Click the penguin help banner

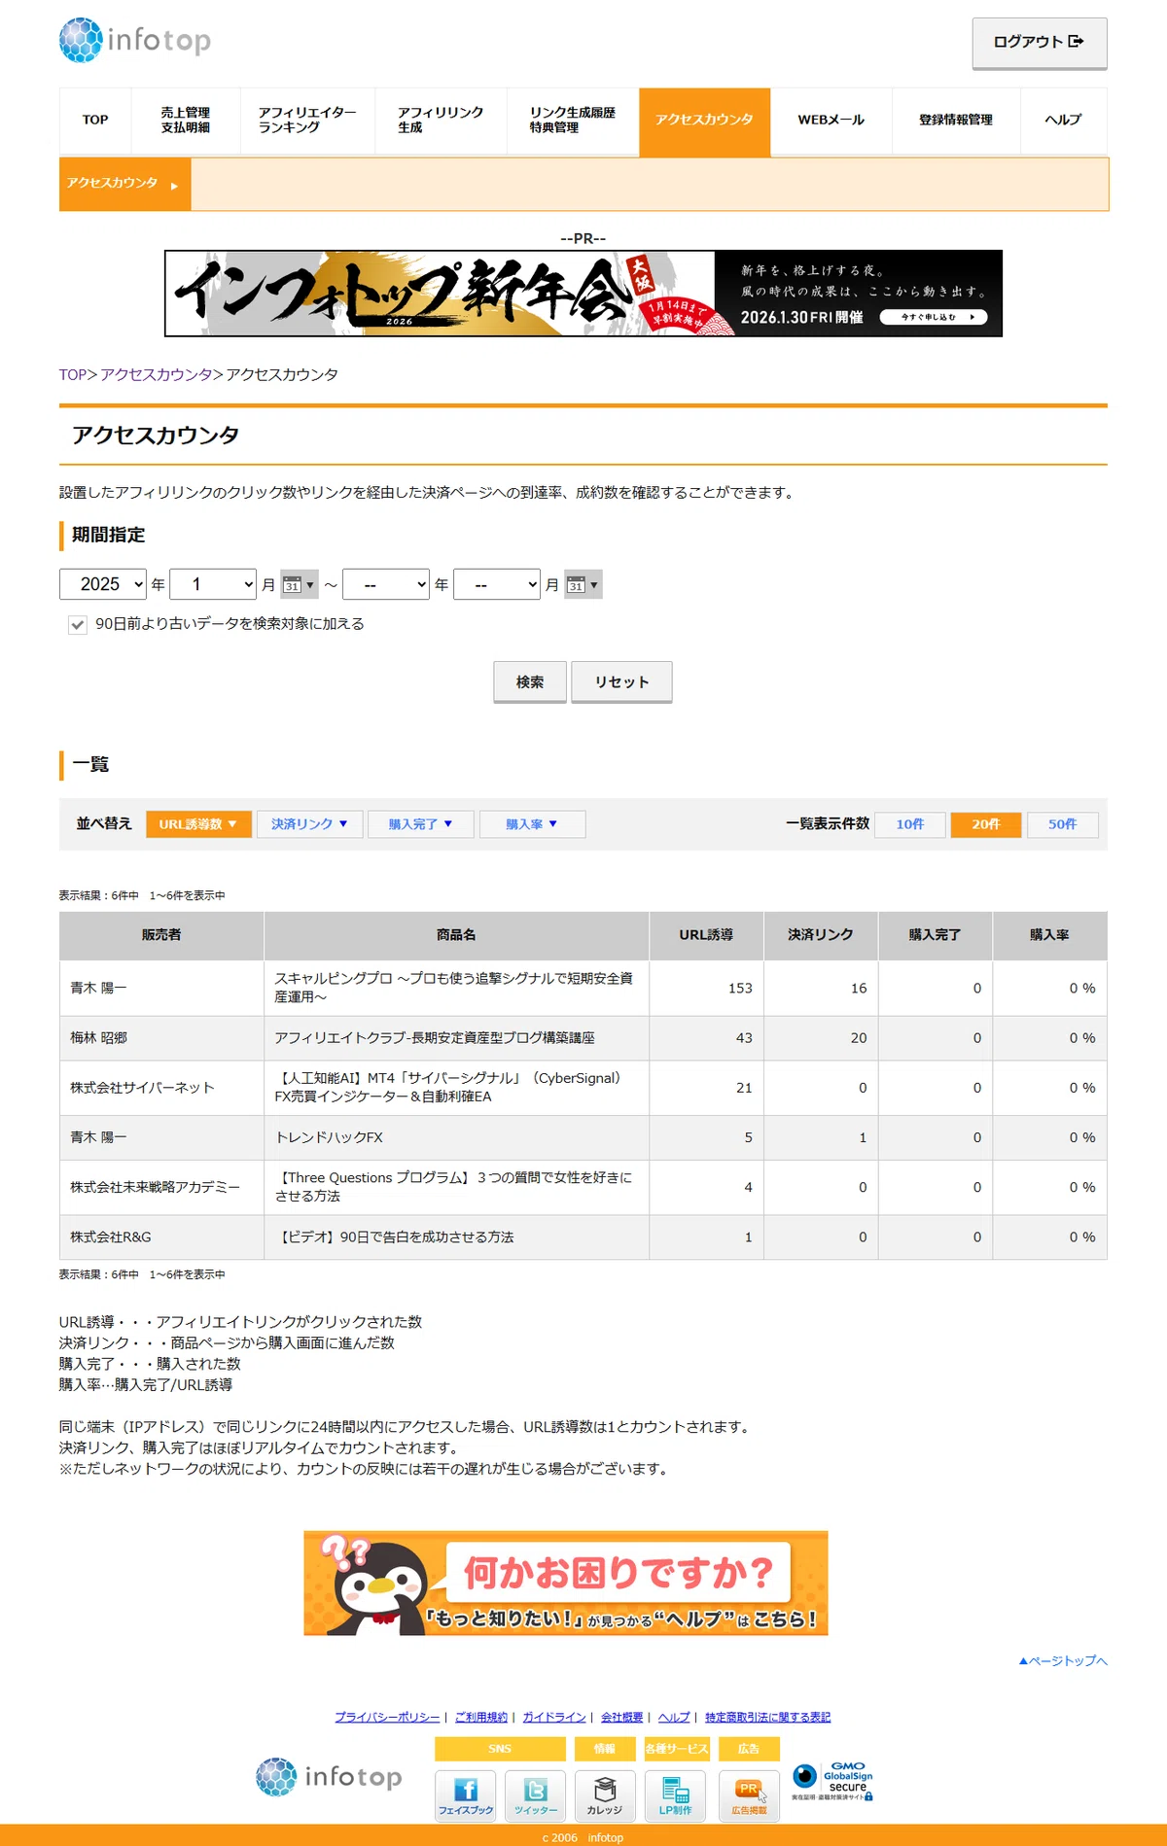pos(566,1583)
